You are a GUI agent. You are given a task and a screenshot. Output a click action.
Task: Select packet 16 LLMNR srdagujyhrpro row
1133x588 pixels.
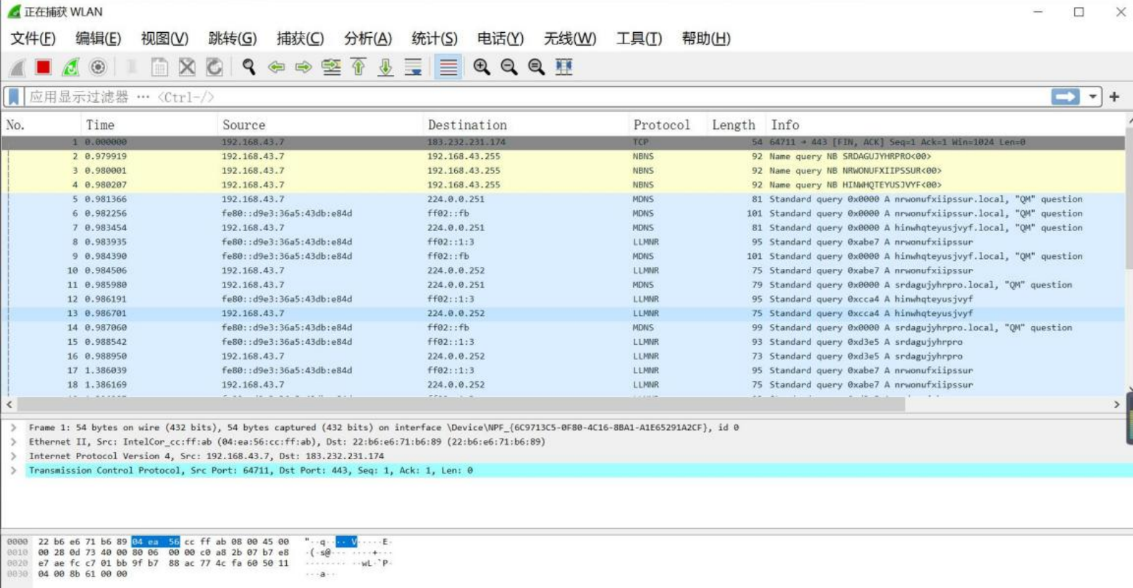[x=563, y=356]
